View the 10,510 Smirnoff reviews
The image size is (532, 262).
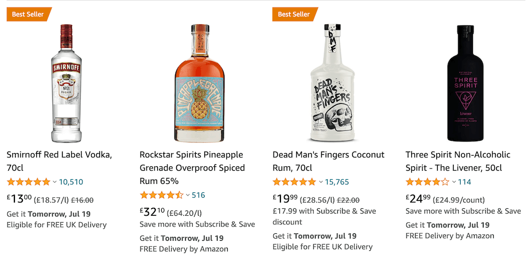click(71, 182)
